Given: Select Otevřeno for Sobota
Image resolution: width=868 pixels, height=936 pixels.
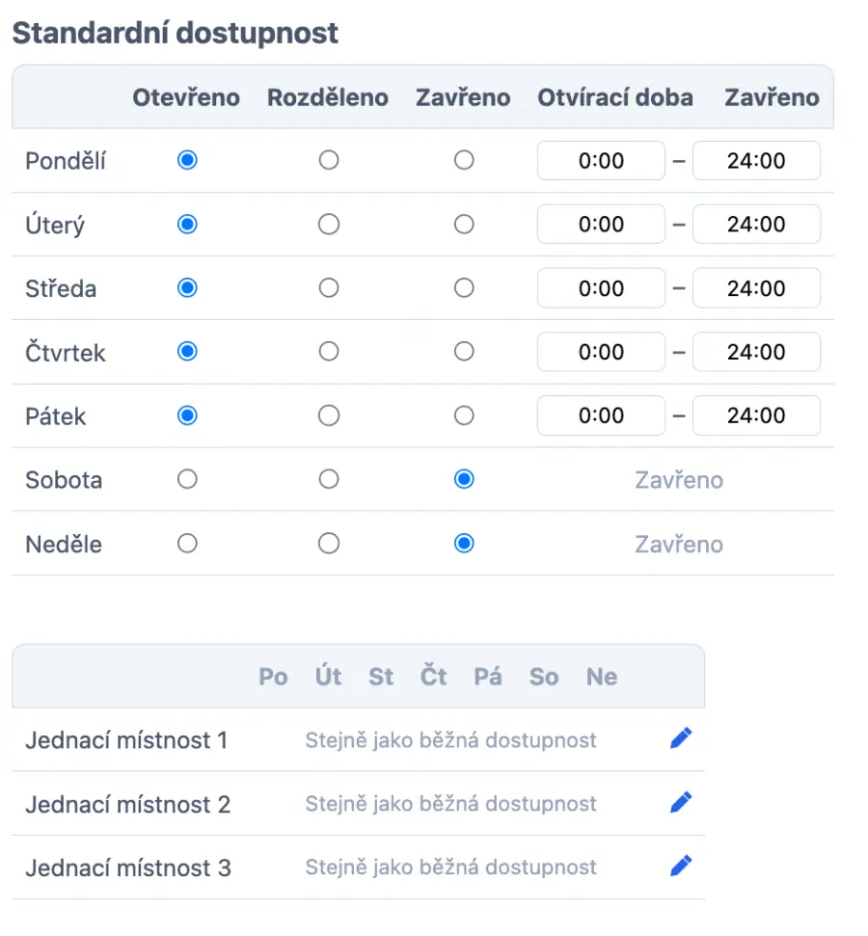Looking at the screenshot, I should 187,479.
